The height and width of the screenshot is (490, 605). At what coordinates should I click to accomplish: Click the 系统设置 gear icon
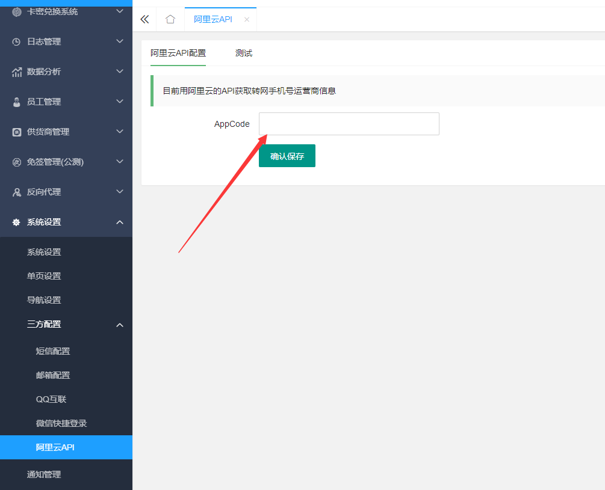click(16, 222)
